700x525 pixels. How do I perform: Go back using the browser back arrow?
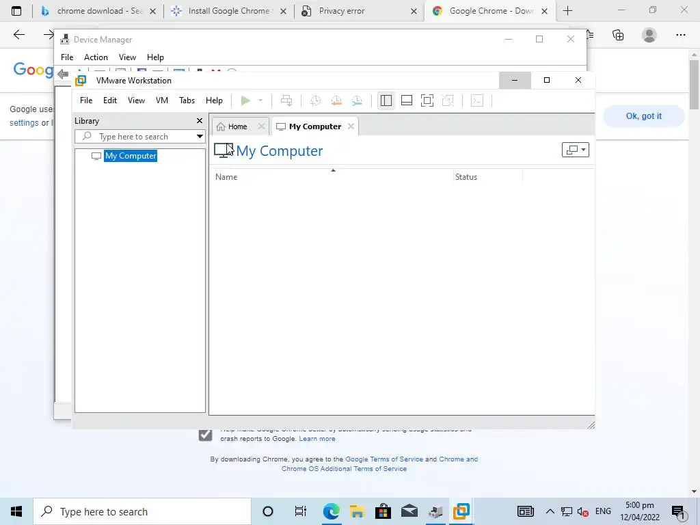click(19, 34)
